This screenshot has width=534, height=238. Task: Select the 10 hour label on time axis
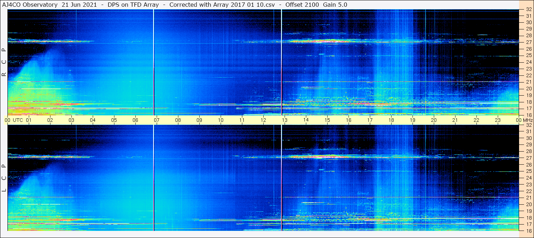(x=221, y=120)
